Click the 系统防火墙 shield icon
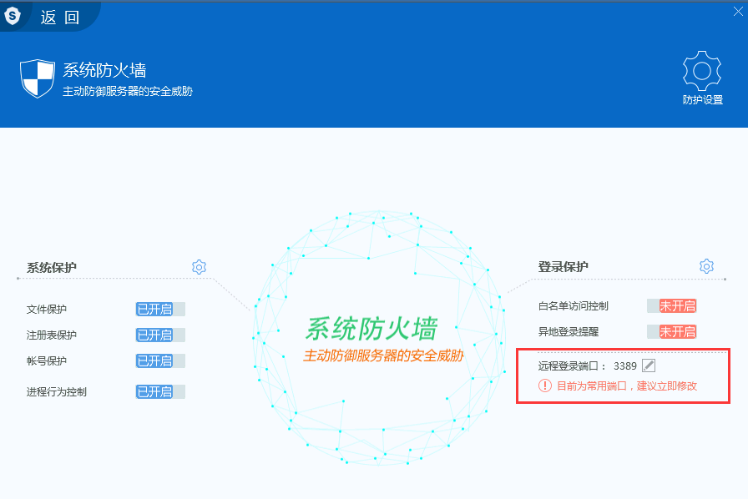 tap(37, 78)
